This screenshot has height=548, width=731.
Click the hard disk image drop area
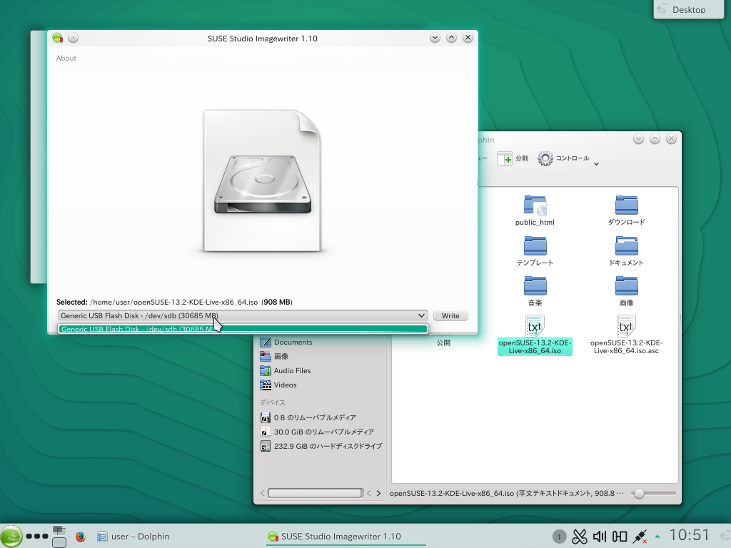pyautogui.click(x=263, y=181)
